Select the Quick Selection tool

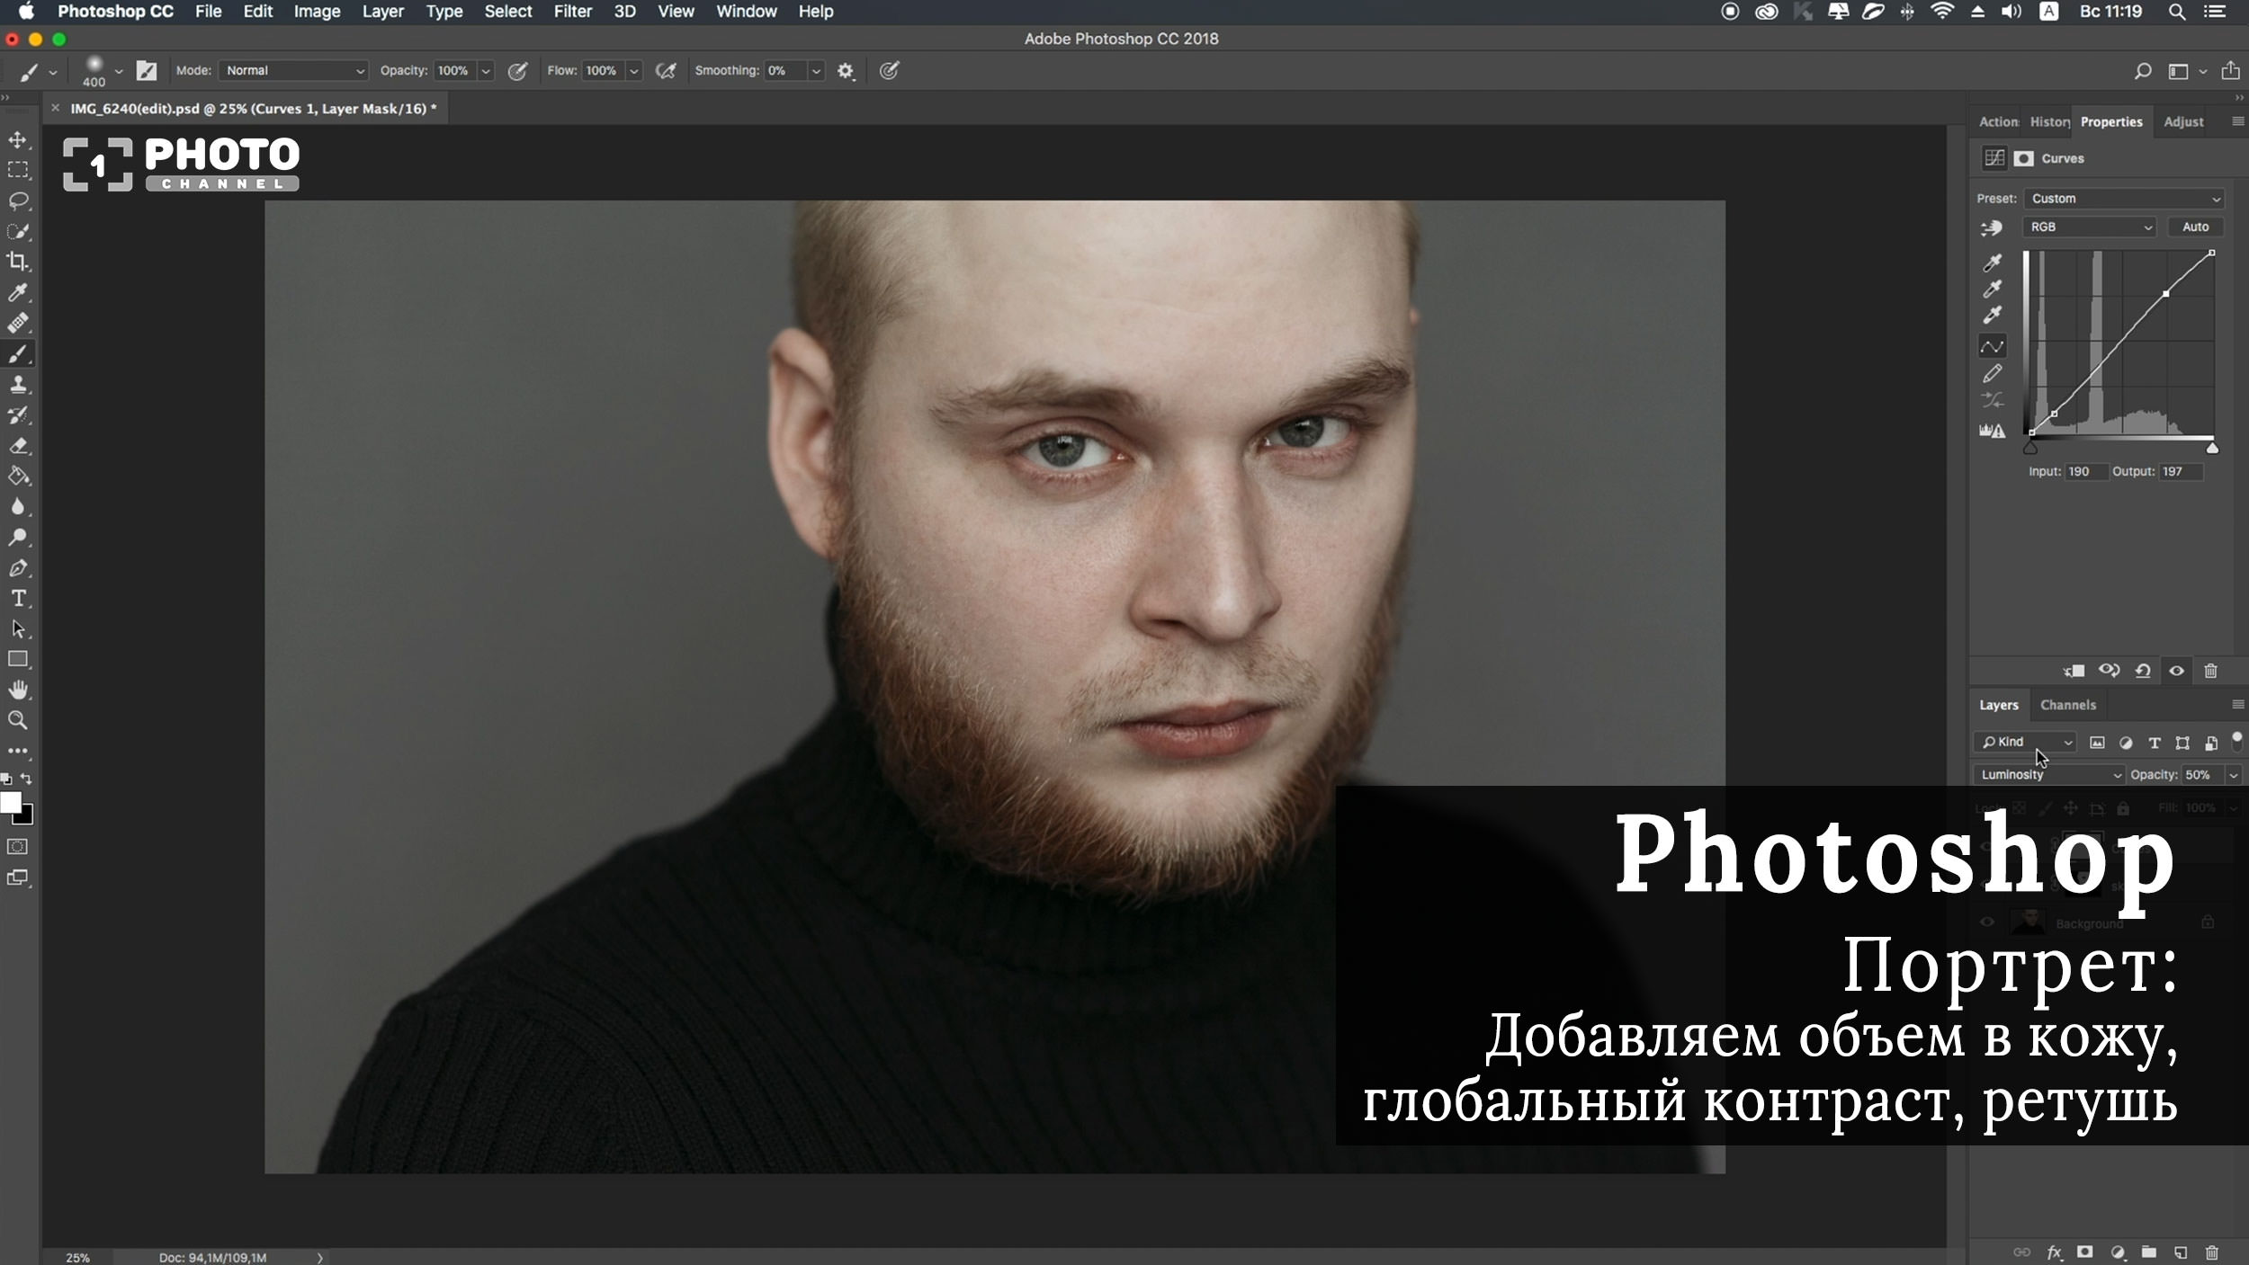pyautogui.click(x=18, y=231)
